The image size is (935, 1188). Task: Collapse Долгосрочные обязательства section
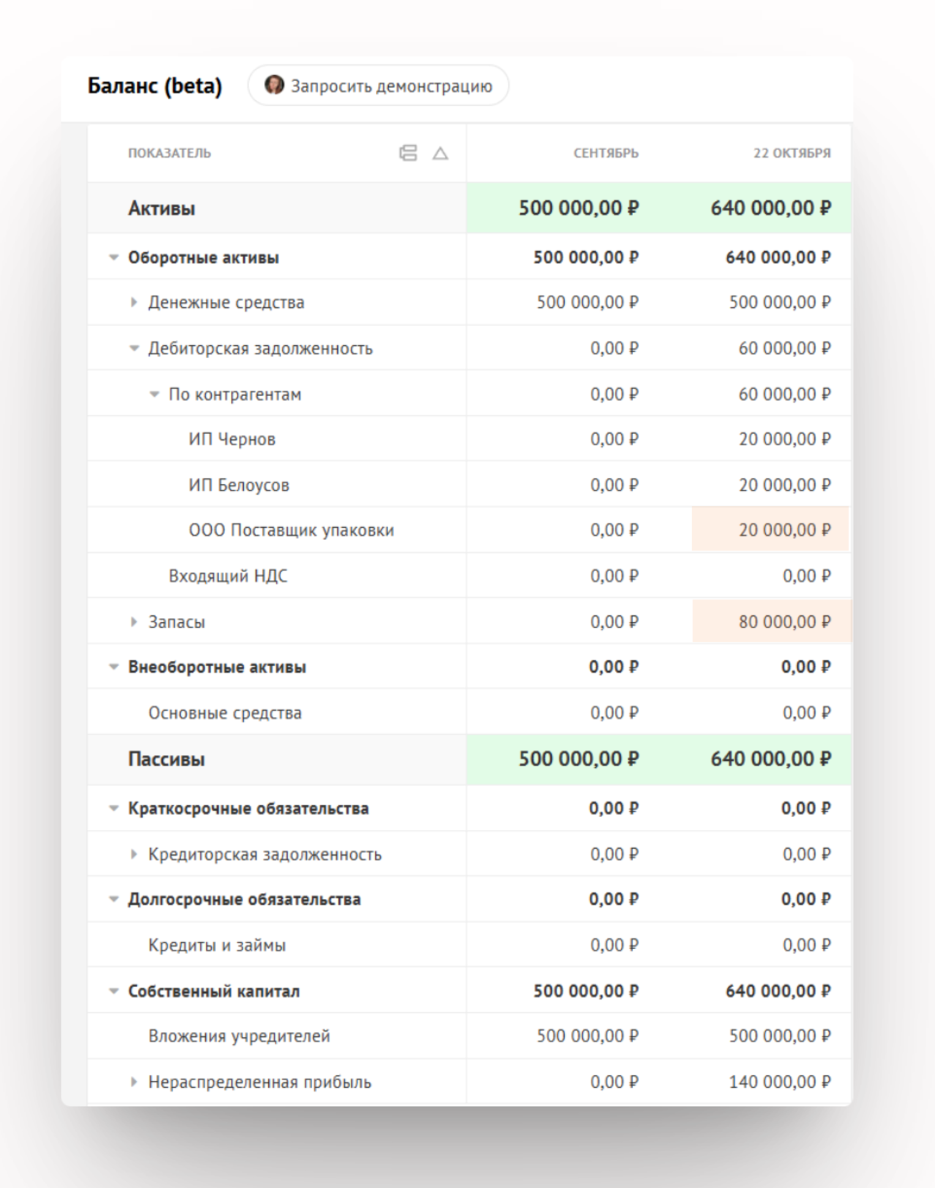click(x=113, y=900)
